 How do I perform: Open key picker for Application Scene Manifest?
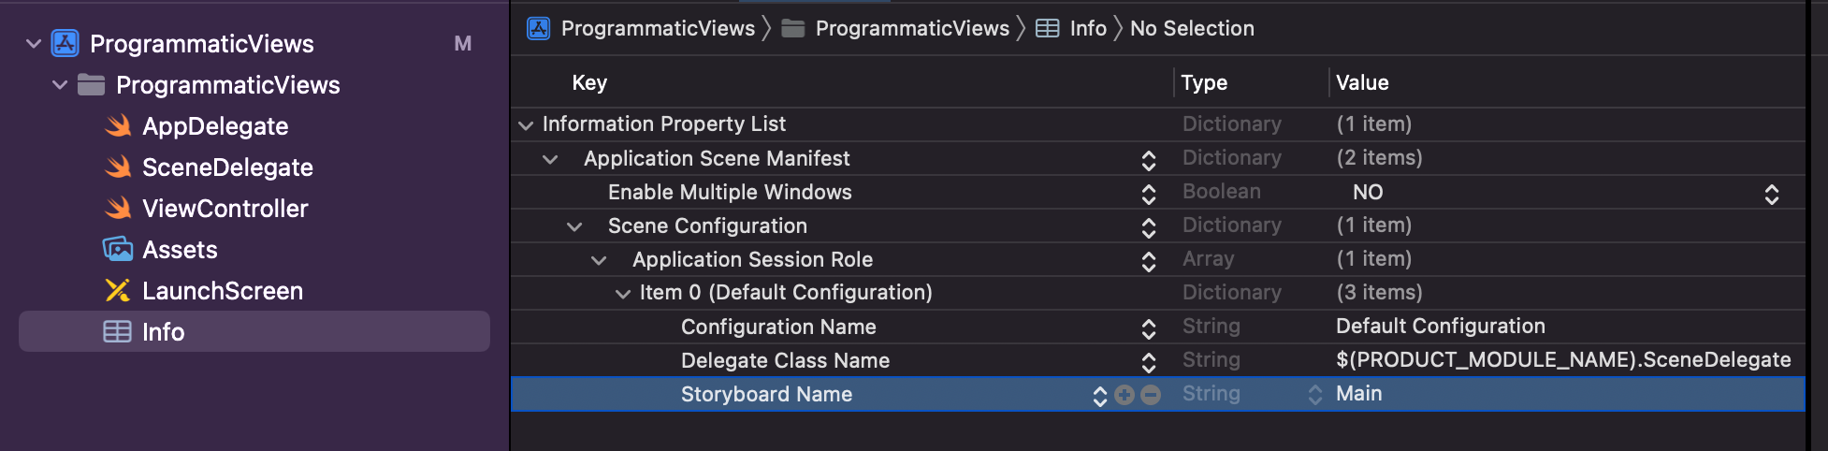pyautogui.click(x=1149, y=160)
